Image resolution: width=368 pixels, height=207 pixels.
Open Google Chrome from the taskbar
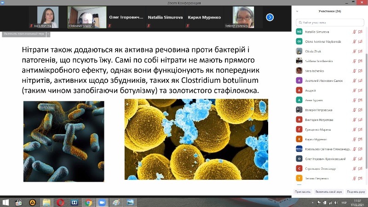[88, 202]
